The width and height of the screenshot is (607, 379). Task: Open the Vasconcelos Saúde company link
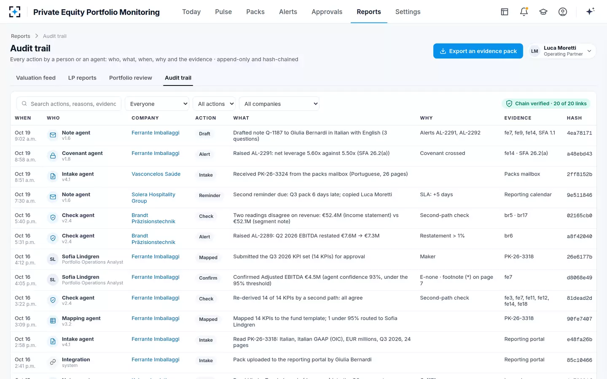[156, 174]
